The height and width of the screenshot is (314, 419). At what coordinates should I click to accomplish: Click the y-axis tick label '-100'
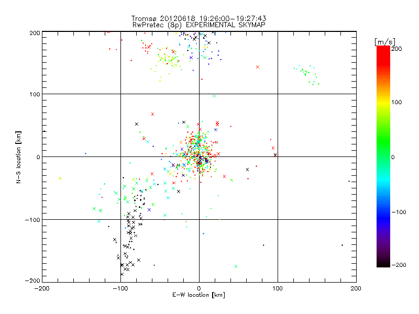[32, 220]
